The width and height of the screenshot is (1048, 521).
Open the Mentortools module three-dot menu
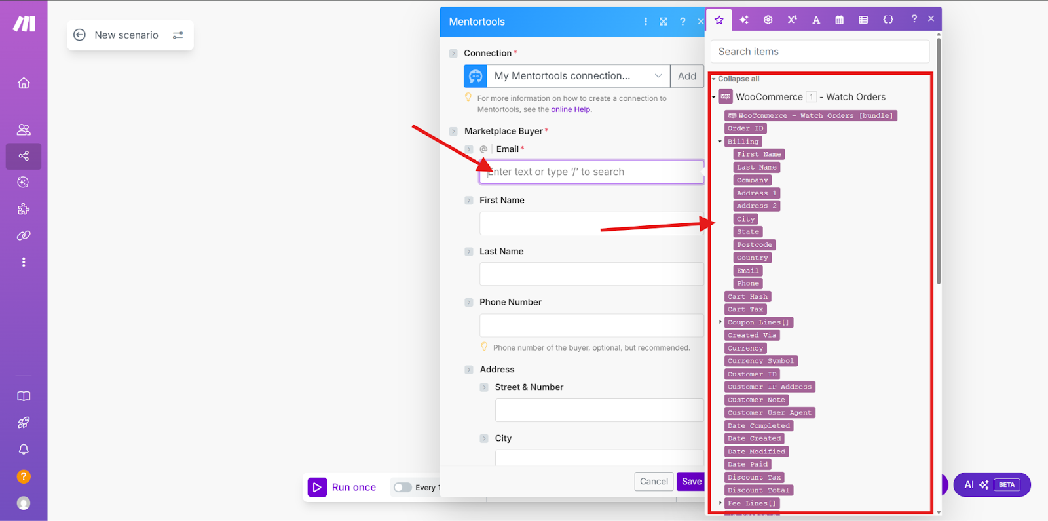(x=646, y=22)
